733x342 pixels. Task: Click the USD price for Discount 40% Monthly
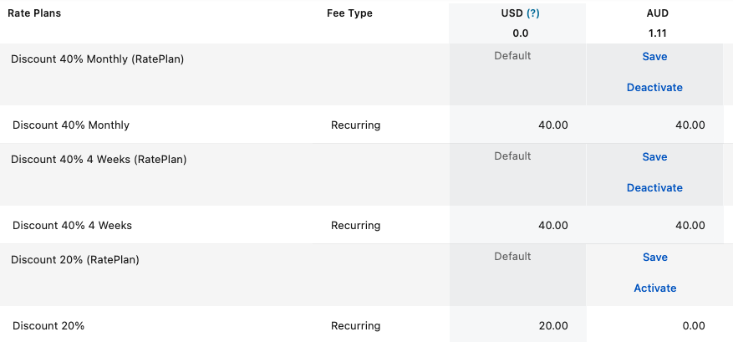552,125
